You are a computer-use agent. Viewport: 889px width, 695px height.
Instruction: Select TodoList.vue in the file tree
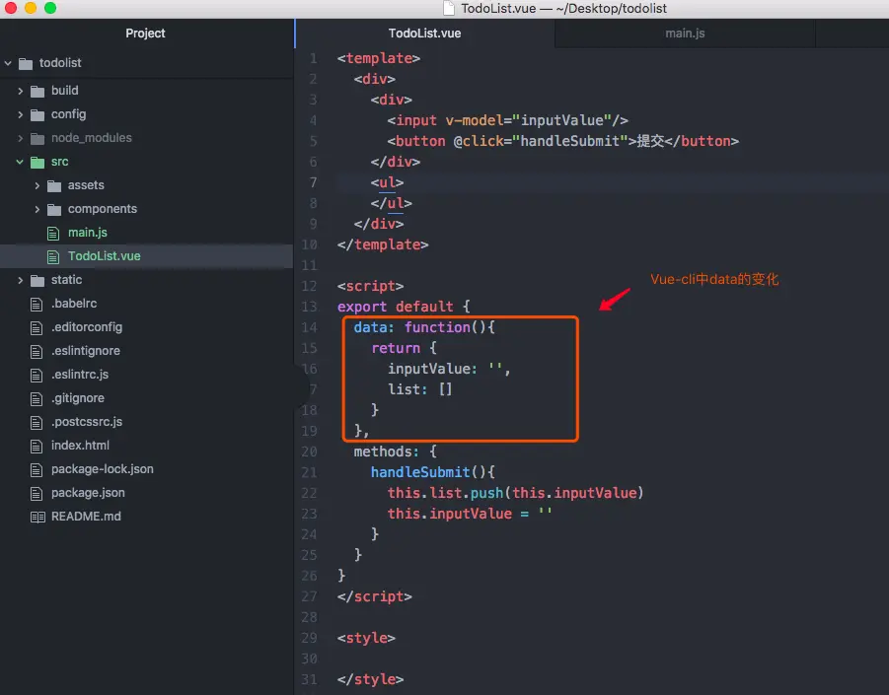(105, 256)
